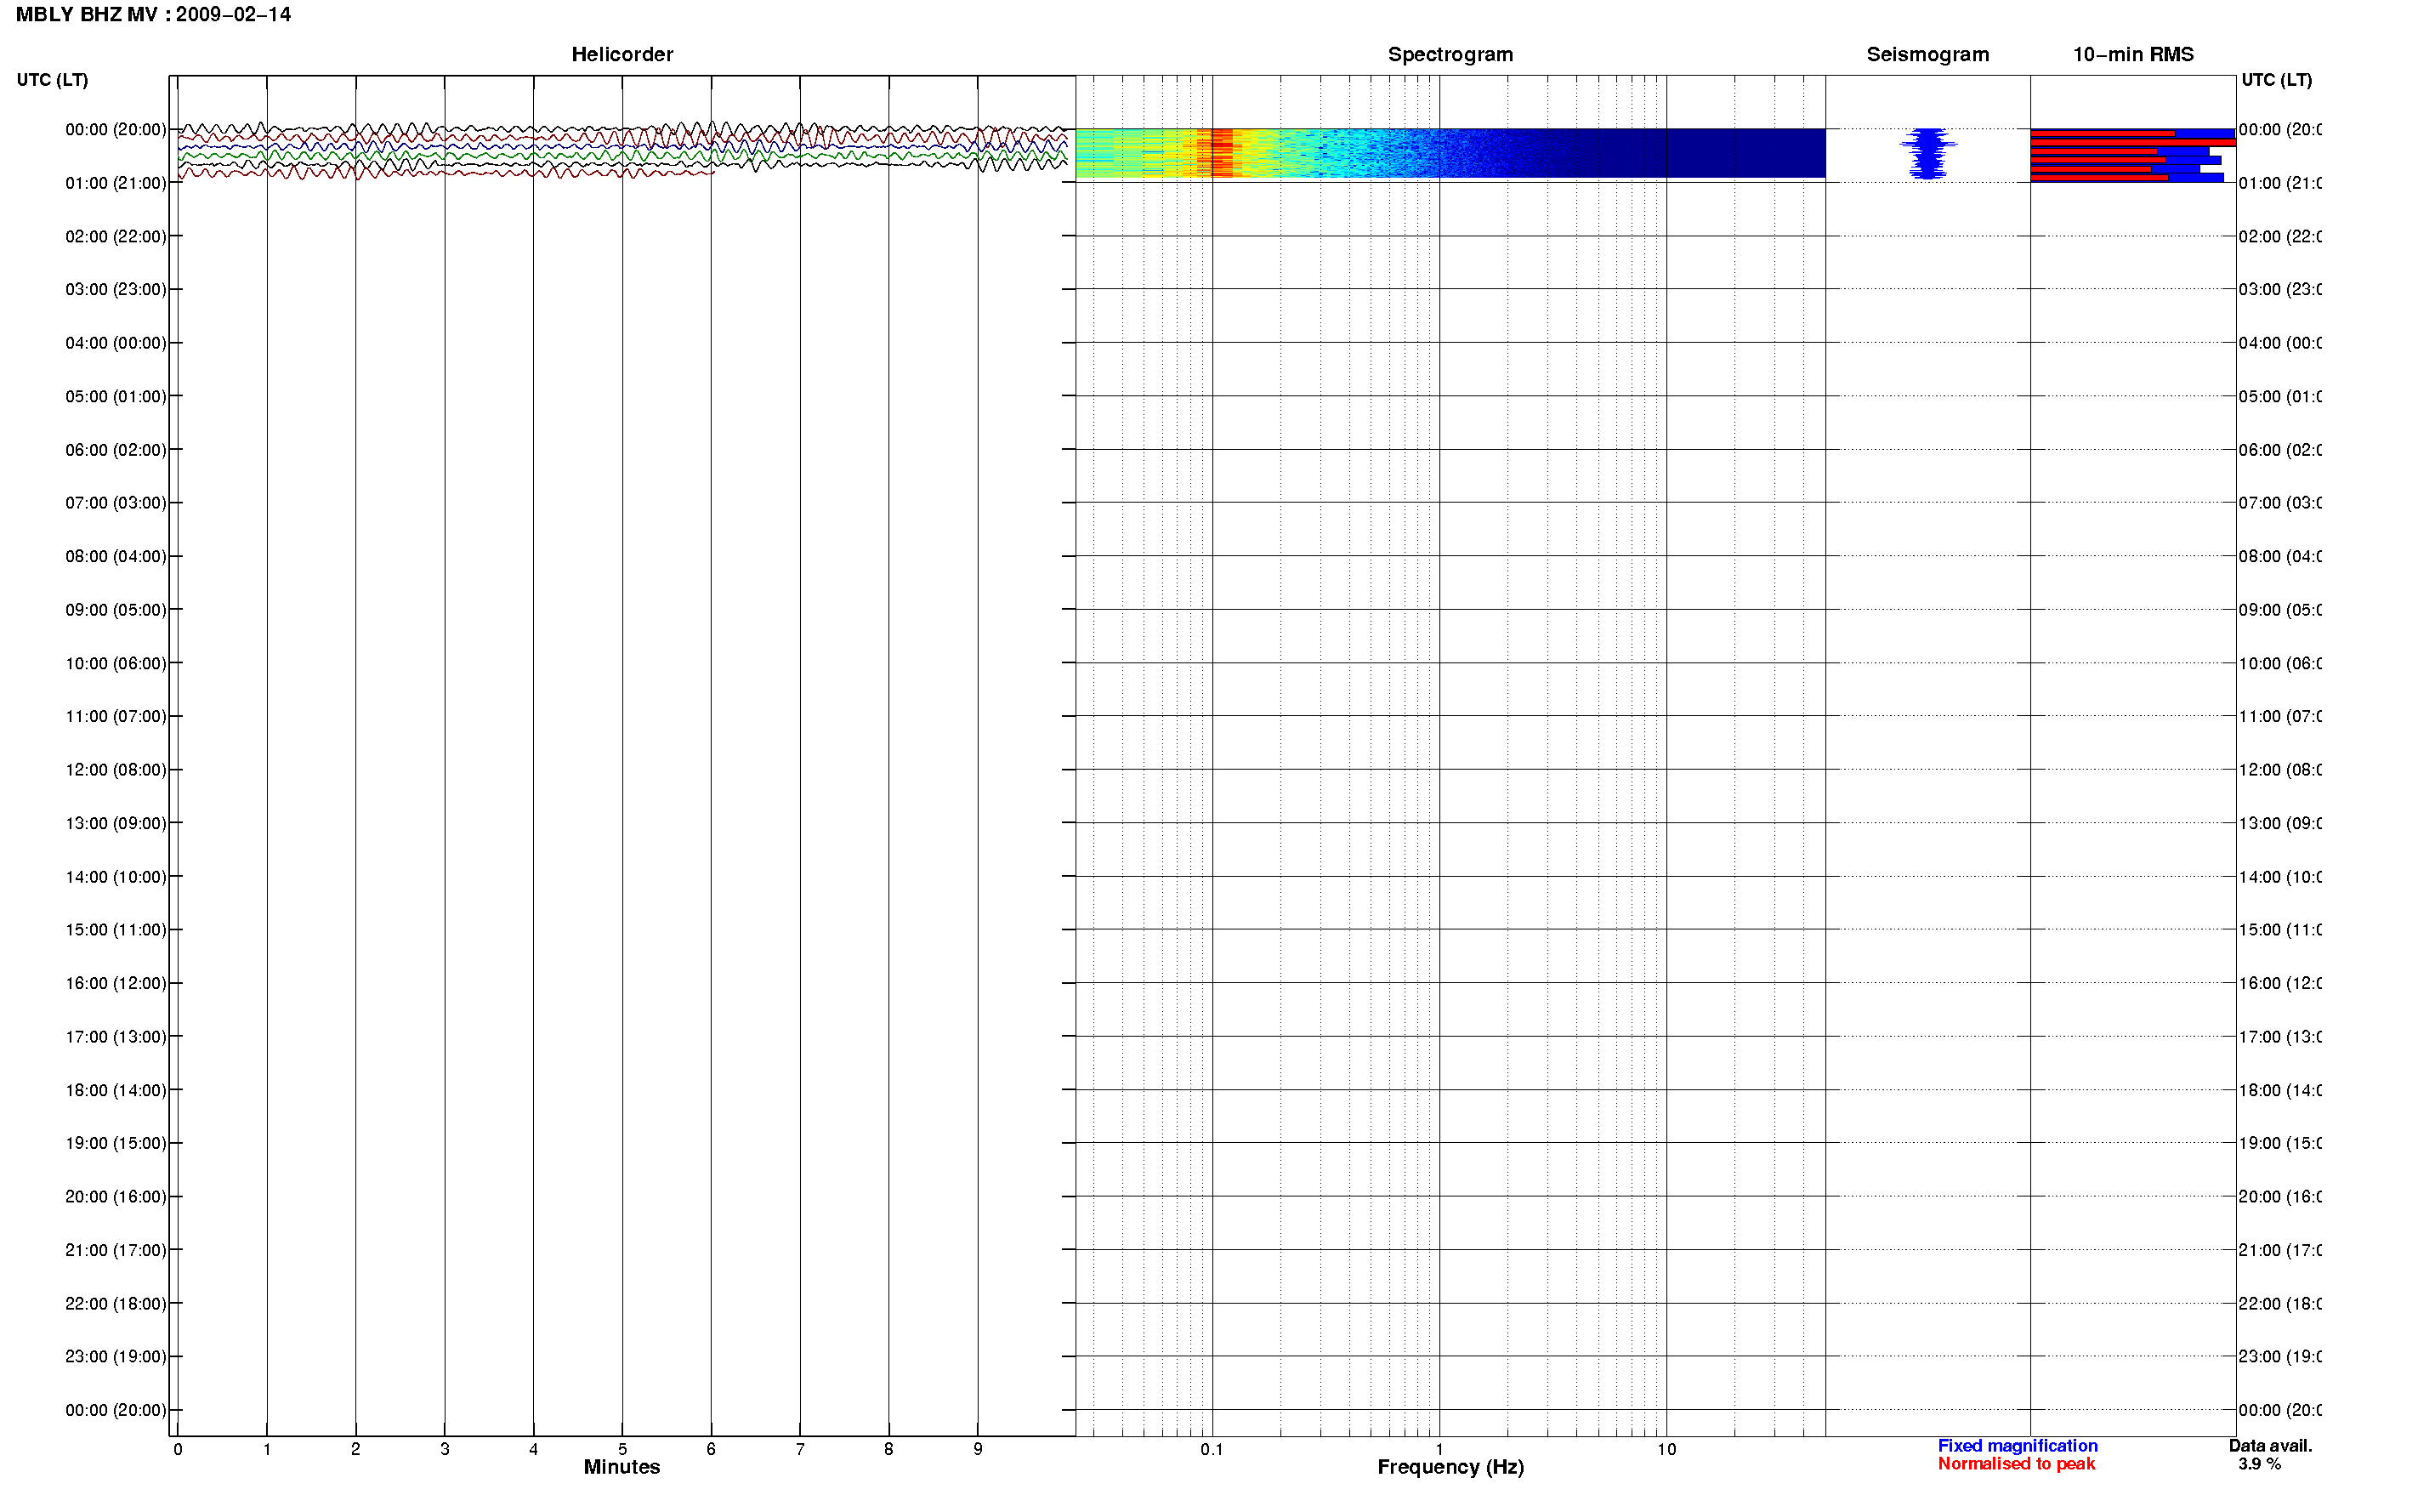
Task: Click the left time label '23:00 (19:00)'
Action: tap(116, 1356)
